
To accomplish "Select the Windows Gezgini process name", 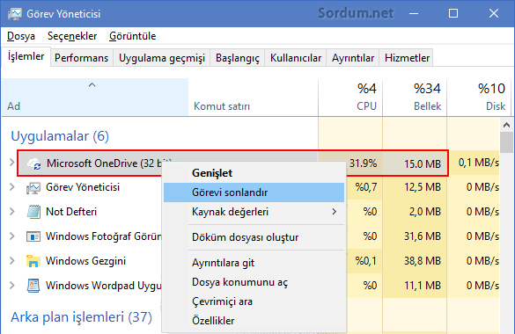I will click(x=85, y=261).
